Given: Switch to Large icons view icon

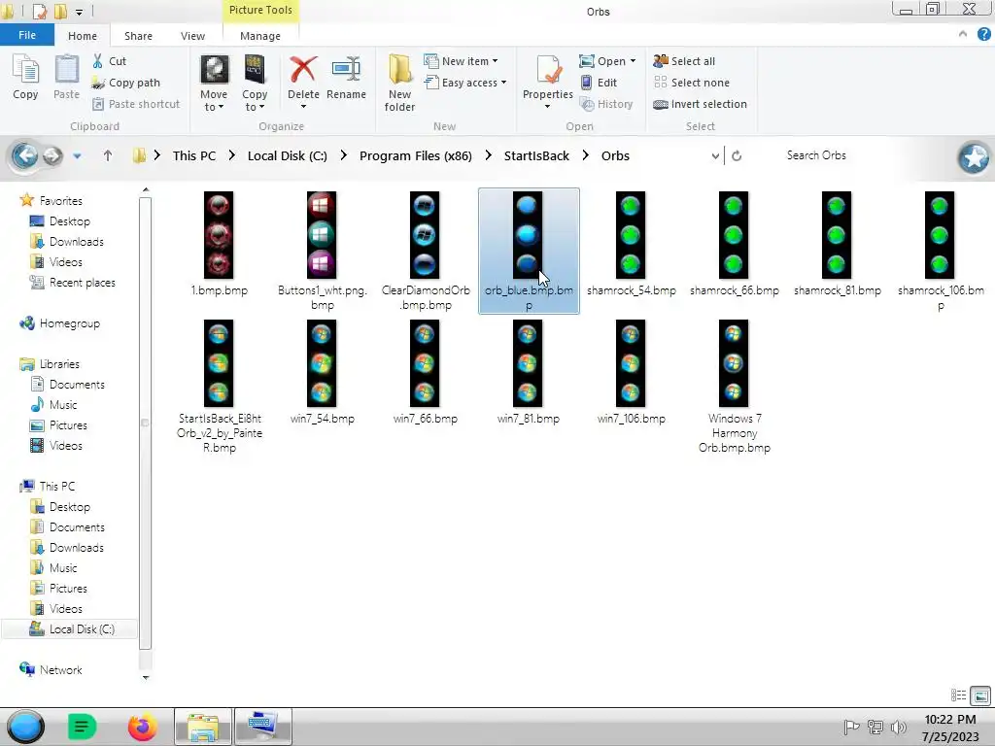Looking at the screenshot, I should pyautogui.click(x=980, y=695).
